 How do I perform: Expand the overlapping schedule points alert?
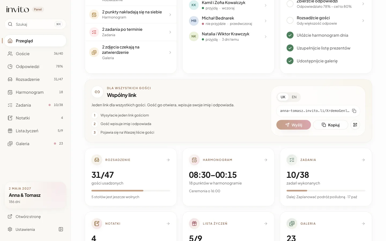131,14
